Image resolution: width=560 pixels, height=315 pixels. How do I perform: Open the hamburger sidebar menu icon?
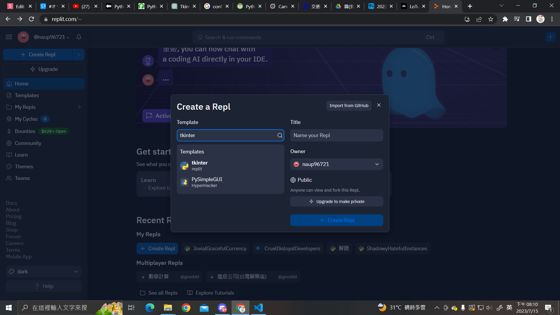click(x=9, y=37)
